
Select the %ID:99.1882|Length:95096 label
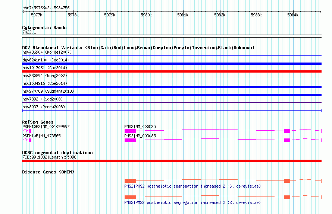pyautogui.click(x=49, y=157)
